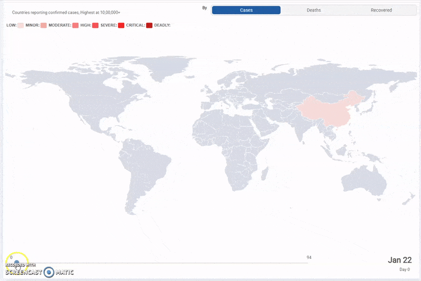Select the Cases tab
The image size is (421, 281).
246,10
